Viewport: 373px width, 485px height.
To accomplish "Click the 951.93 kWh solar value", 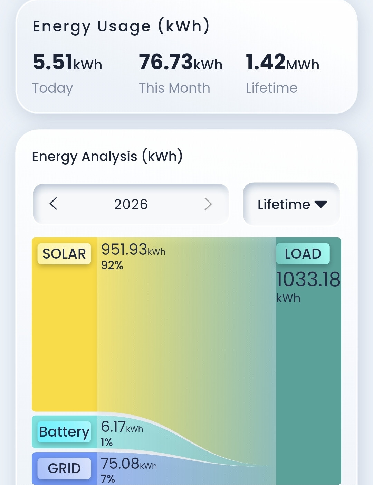I will pyautogui.click(x=133, y=249).
